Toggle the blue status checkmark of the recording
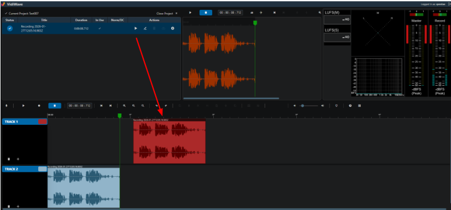The image size is (451, 210). (x=10, y=28)
